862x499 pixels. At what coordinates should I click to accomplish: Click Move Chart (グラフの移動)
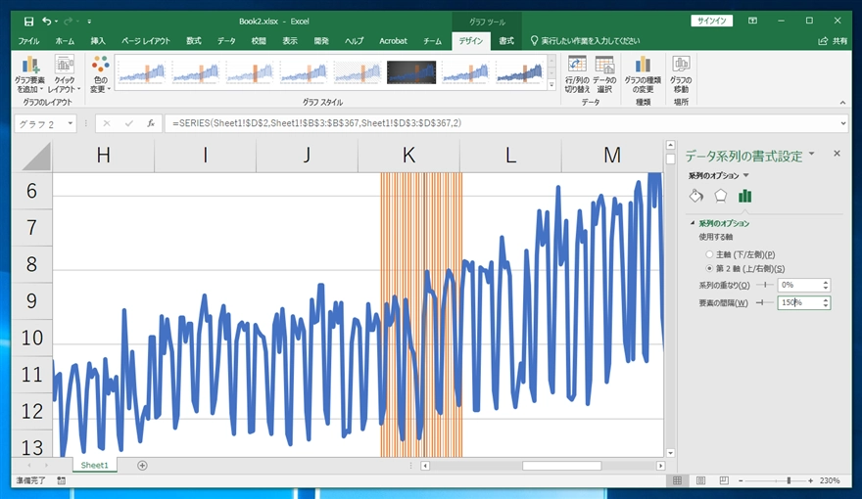[x=681, y=74]
